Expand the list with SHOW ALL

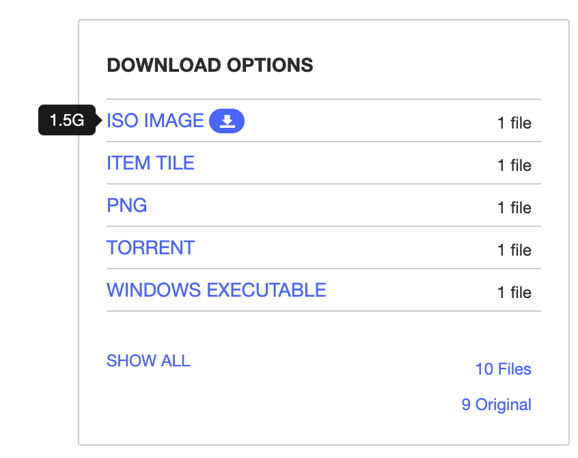tap(148, 361)
